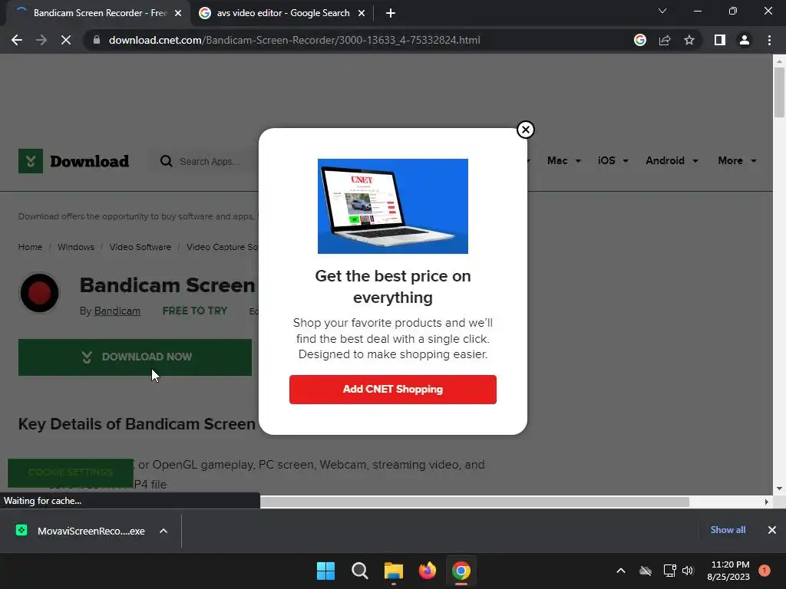Click DOWNLOAD NOW button

tap(135, 357)
